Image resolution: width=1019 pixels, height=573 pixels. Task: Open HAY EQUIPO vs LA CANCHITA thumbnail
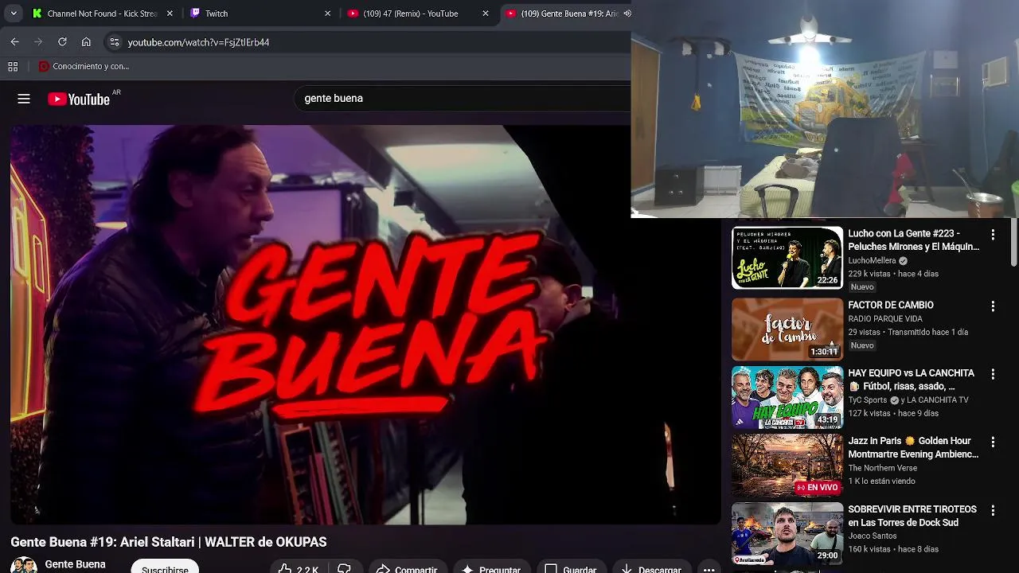pyautogui.click(x=787, y=397)
